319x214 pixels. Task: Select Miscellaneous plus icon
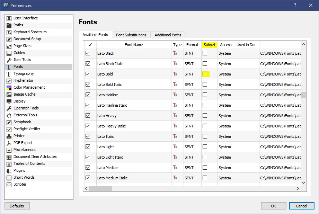pos(9,150)
